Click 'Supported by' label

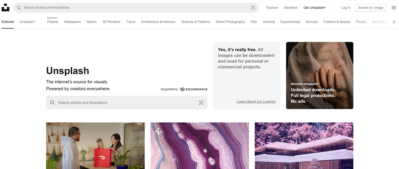(170, 89)
